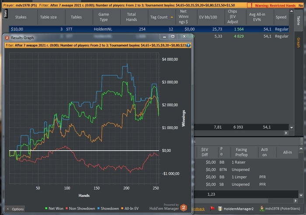The width and height of the screenshot is (306, 215).
Task: Click the Results Graph window app icon
Action: 7,38
